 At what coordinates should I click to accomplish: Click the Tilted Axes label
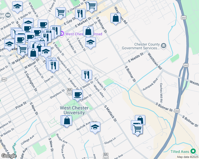(x=180, y=152)
